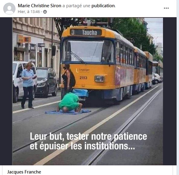Open the three-dots post options menu
Screen dimensions: 179x175
pos(166,8)
